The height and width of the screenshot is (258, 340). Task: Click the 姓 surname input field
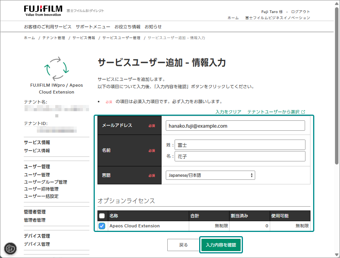(240, 145)
